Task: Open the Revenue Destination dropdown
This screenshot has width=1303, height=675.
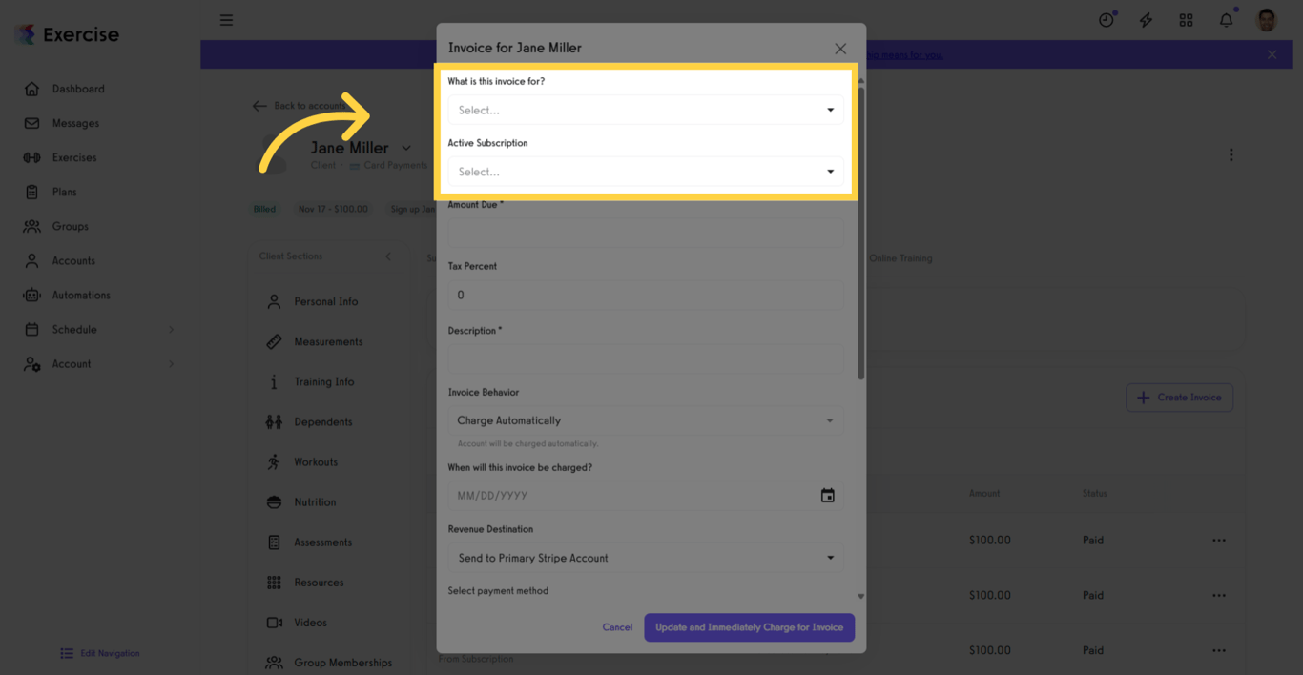Action: (646, 558)
